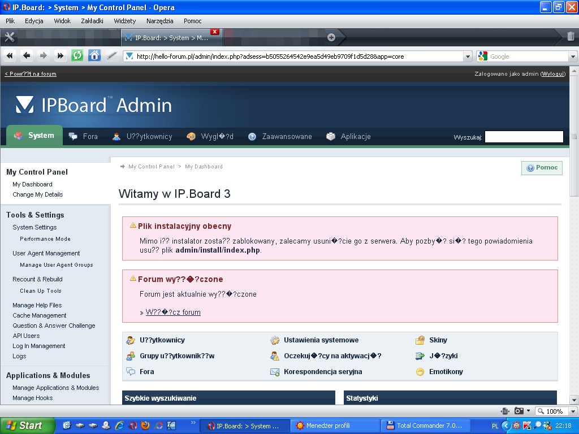Screen dimensions: 579x434
Task: Open the Narzędzia menu
Action: (159, 21)
